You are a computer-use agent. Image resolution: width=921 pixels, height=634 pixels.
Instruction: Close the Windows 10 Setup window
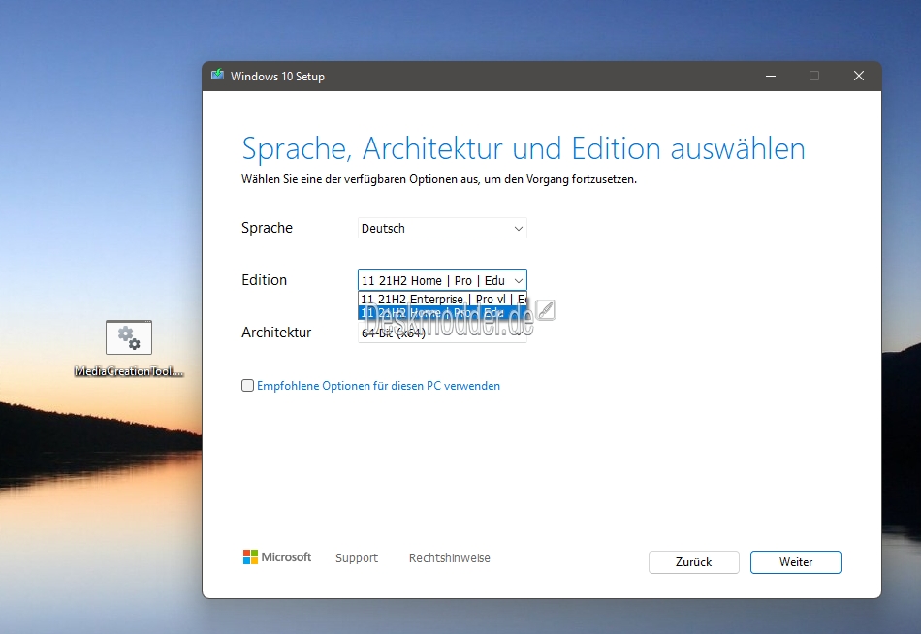(859, 76)
